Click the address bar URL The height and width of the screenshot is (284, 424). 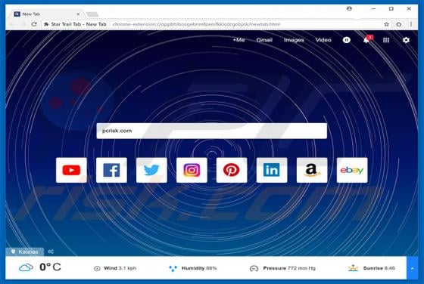[x=196, y=24]
